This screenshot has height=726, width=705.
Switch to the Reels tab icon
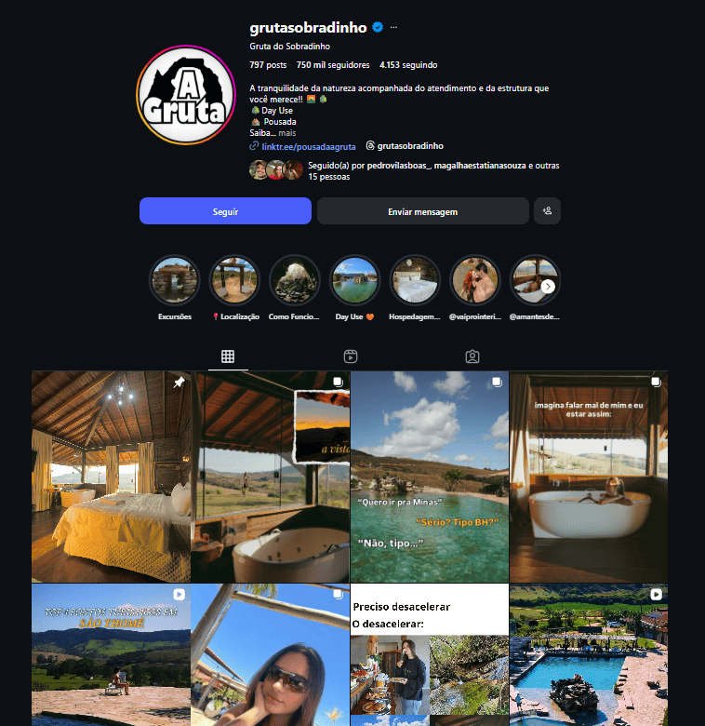pyautogui.click(x=351, y=356)
